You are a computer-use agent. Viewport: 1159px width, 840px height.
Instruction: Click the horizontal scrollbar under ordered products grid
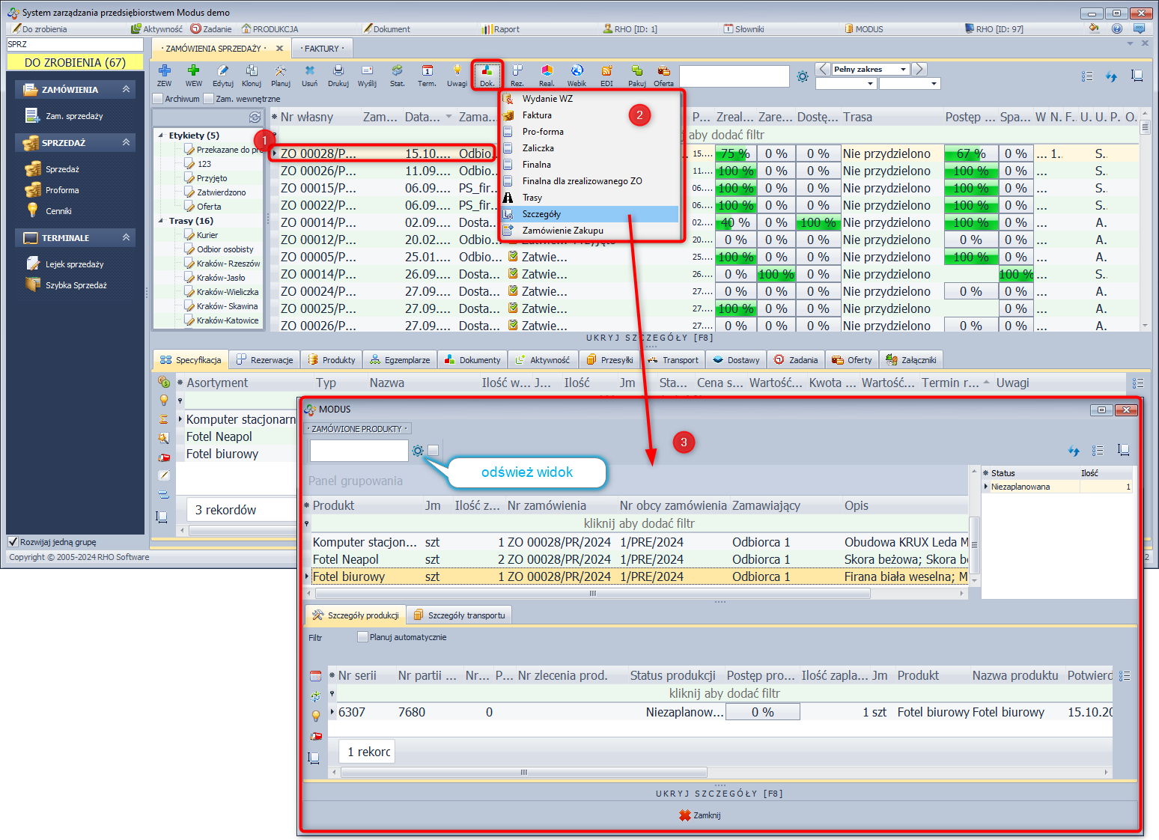point(591,594)
